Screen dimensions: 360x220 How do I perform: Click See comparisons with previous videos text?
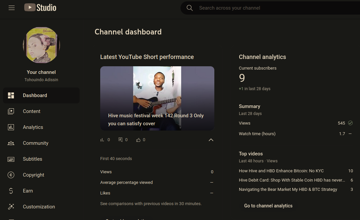[151, 204]
